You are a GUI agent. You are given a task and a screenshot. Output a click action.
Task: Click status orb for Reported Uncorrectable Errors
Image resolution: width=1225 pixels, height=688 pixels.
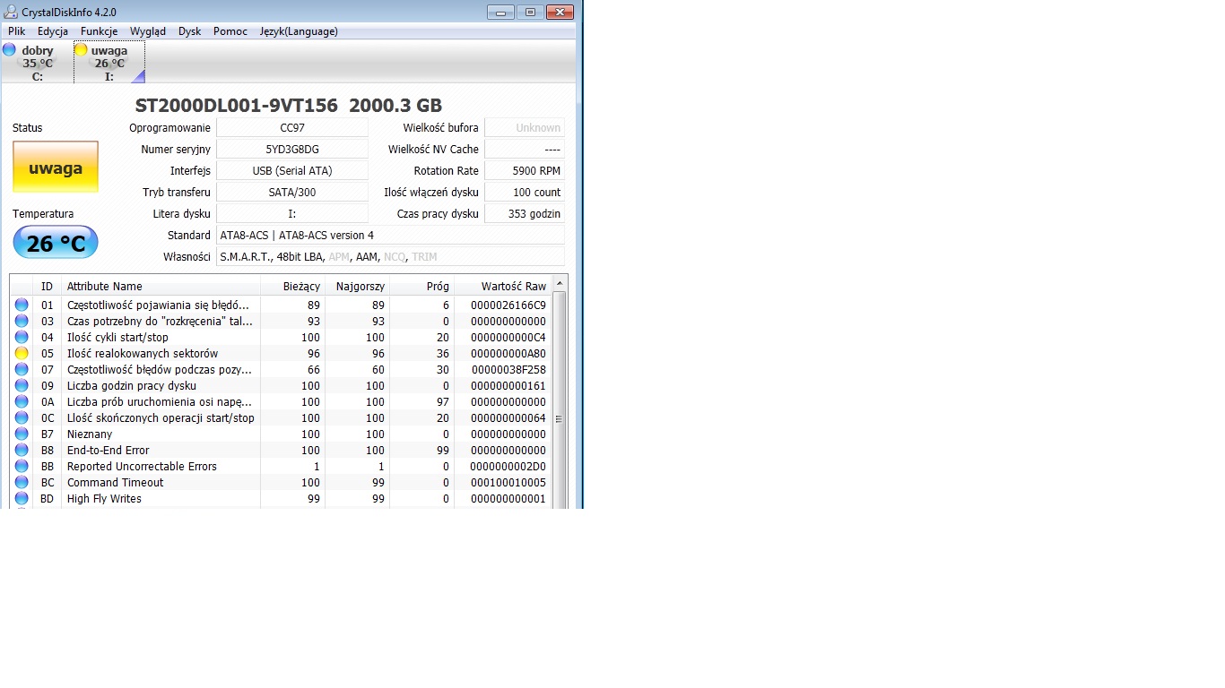(x=22, y=467)
